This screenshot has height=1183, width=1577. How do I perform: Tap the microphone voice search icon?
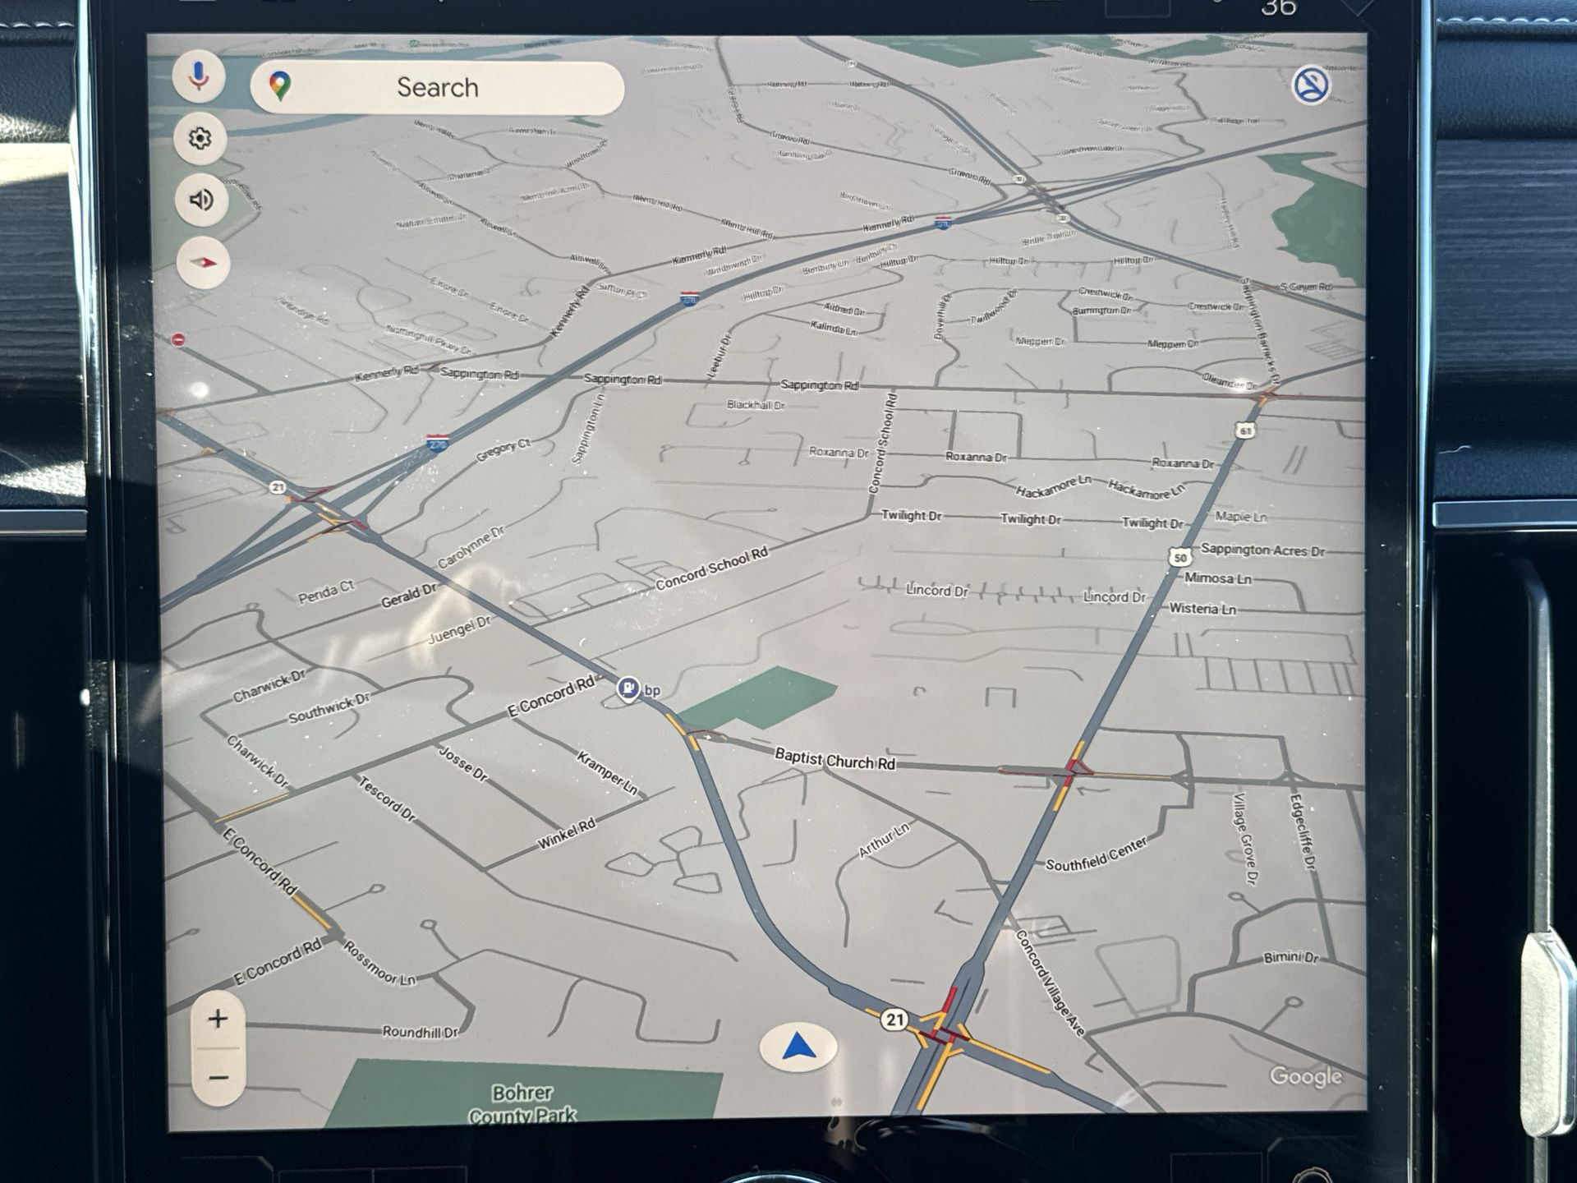198,76
